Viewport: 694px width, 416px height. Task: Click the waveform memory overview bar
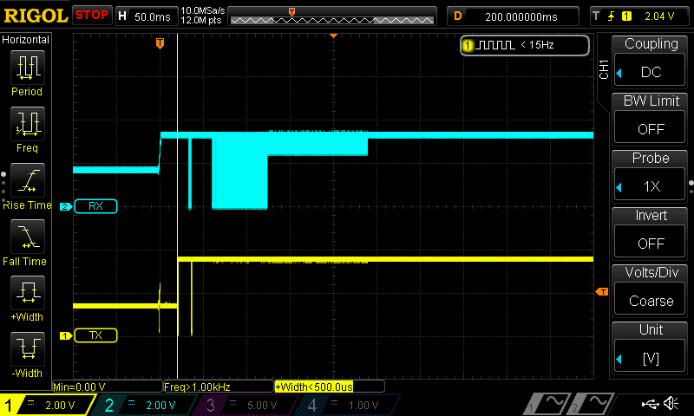332,16
